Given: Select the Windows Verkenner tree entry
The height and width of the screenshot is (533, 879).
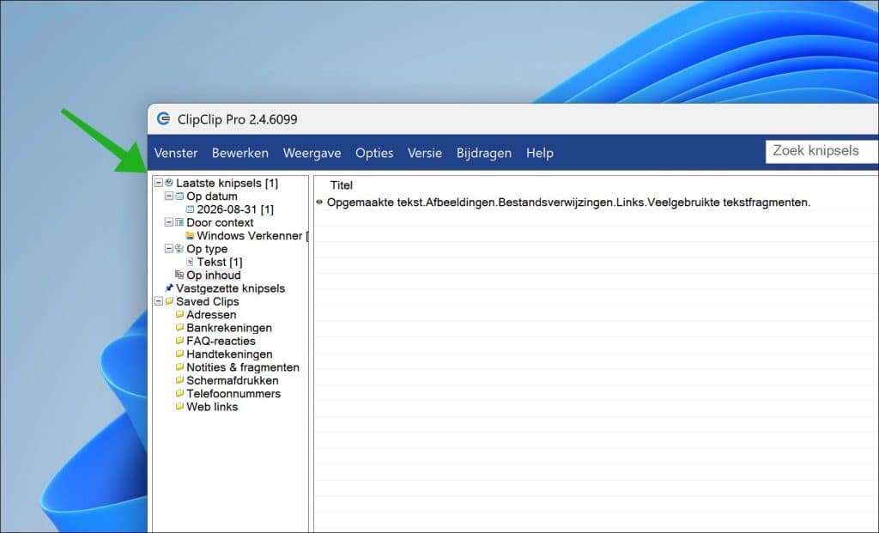Looking at the screenshot, I should pyautogui.click(x=252, y=236).
